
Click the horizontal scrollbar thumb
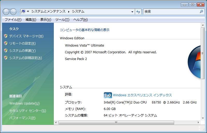[116, 122]
